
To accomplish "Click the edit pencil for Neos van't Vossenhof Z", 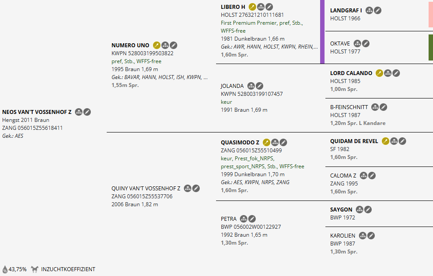I will (87, 112).
